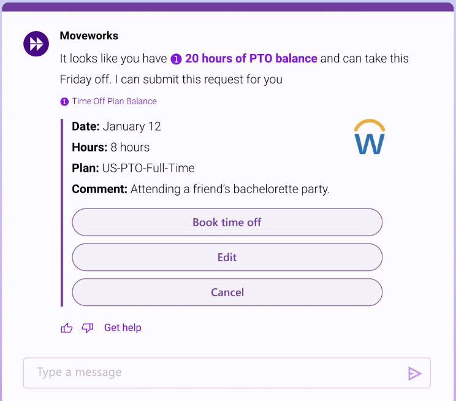Cancel the time off request

[227, 292]
